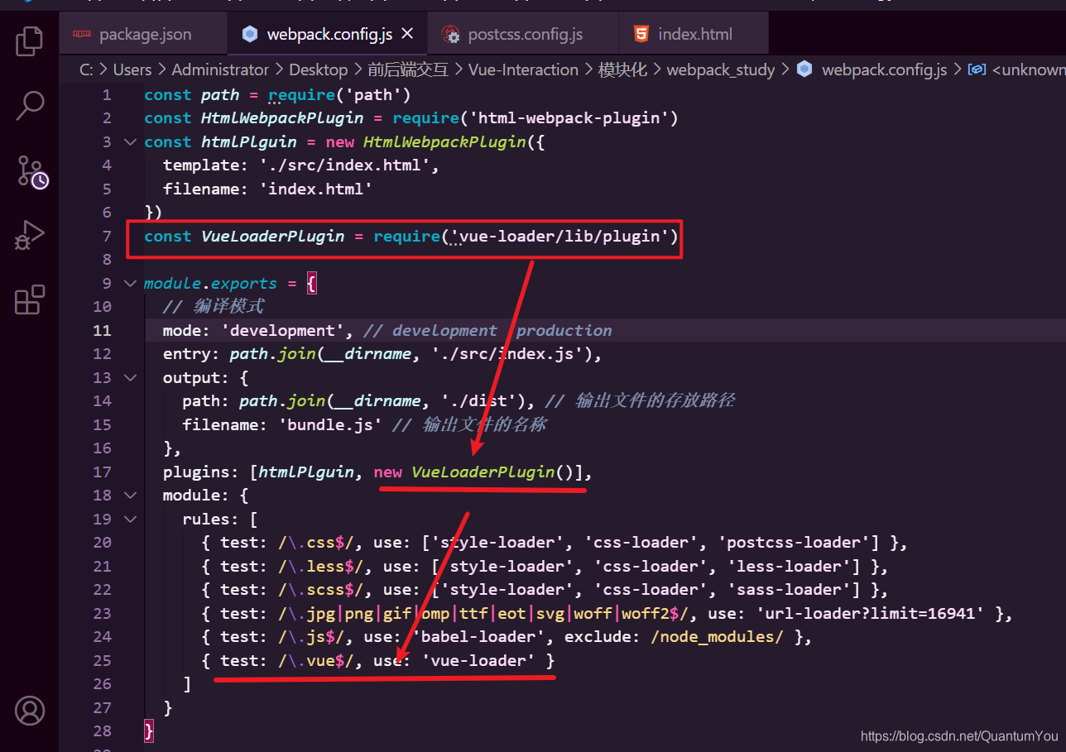
Task: Click the HTML5 icon on index.html tab
Action: point(641,34)
